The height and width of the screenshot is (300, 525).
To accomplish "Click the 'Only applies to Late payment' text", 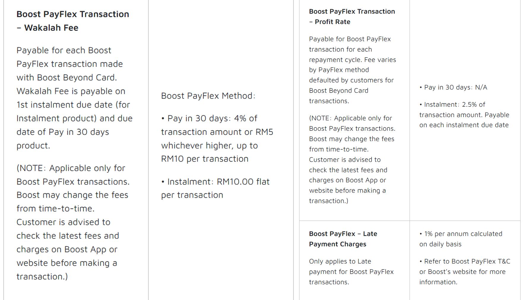I will (351, 272).
